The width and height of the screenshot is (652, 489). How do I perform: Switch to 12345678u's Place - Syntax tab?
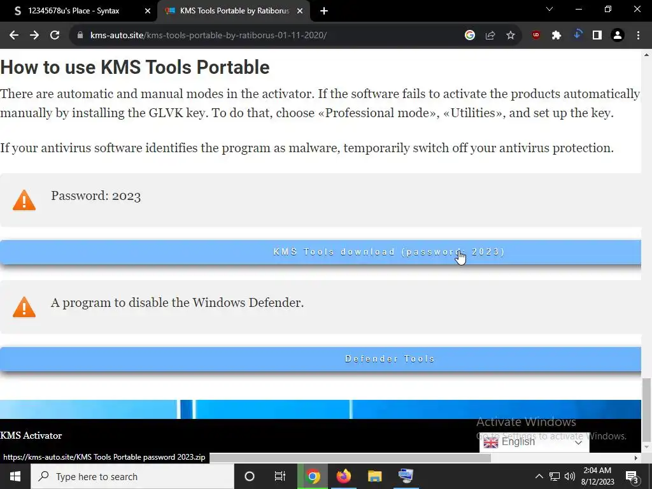coord(78,11)
